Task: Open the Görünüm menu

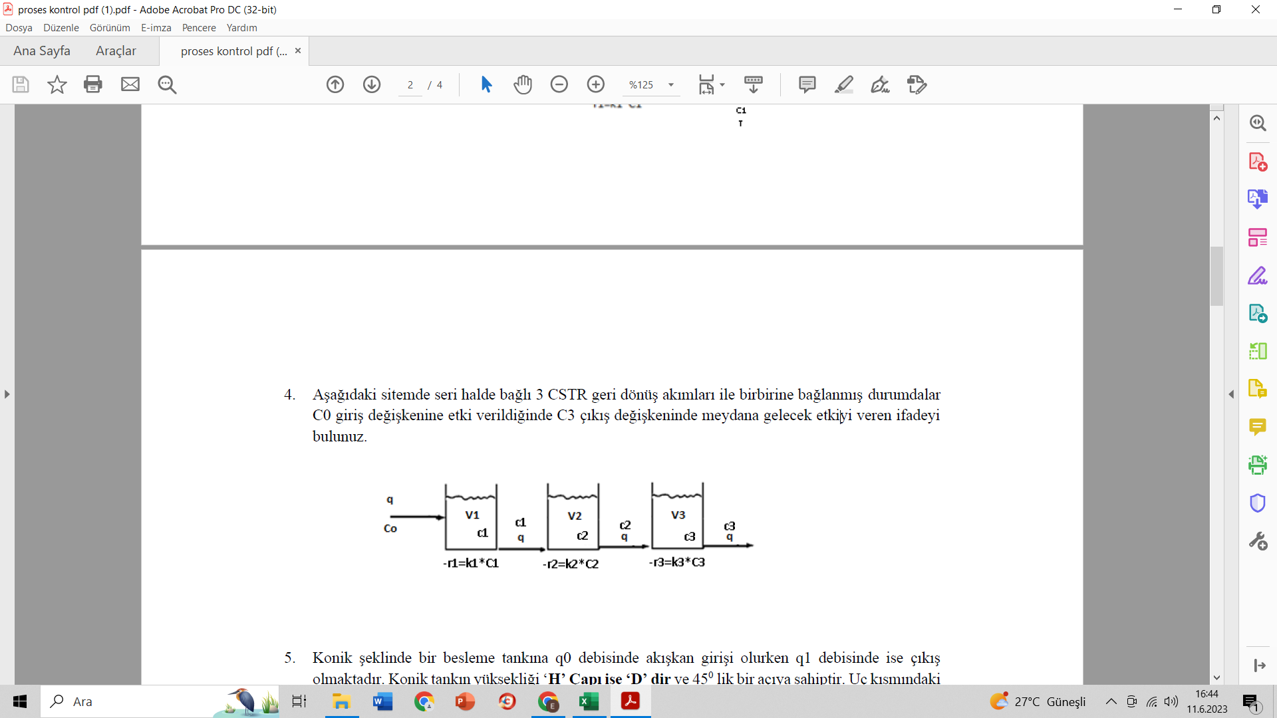Action: [110, 28]
